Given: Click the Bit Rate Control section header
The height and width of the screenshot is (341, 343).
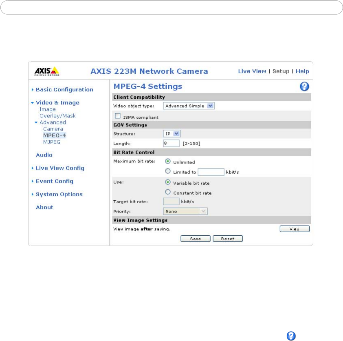Looking at the screenshot, I should click(x=211, y=152).
